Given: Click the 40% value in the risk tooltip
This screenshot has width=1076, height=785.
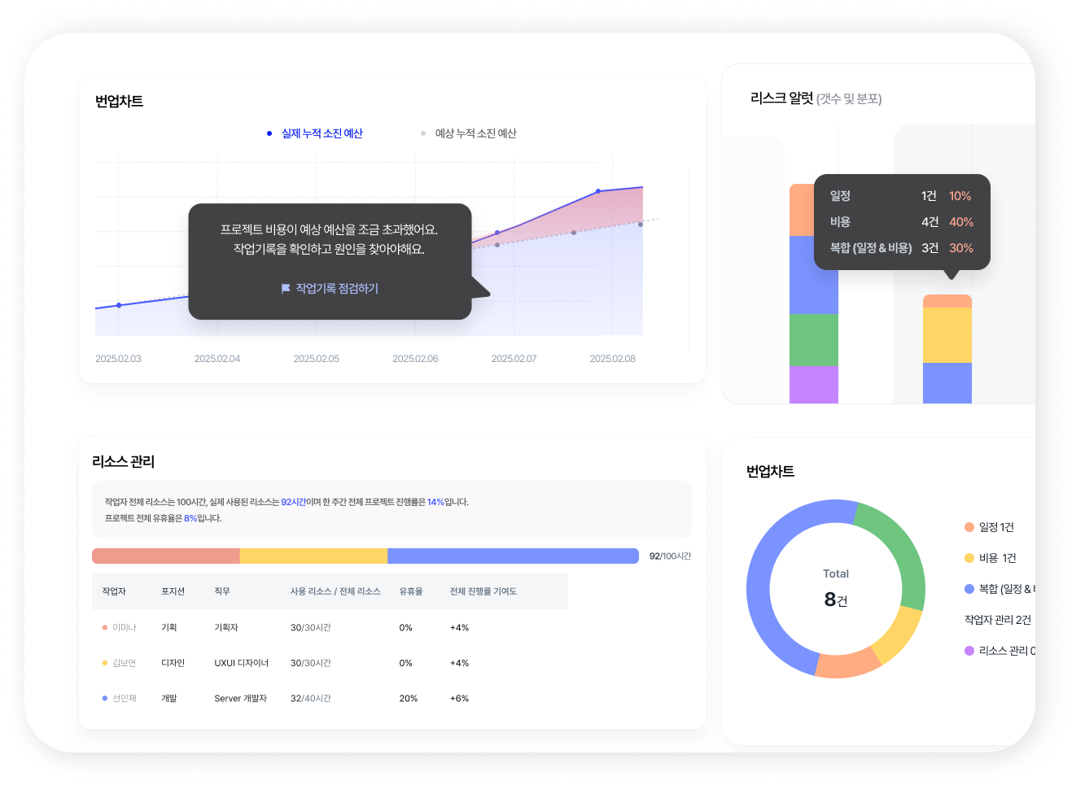Looking at the screenshot, I should click(961, 222).
